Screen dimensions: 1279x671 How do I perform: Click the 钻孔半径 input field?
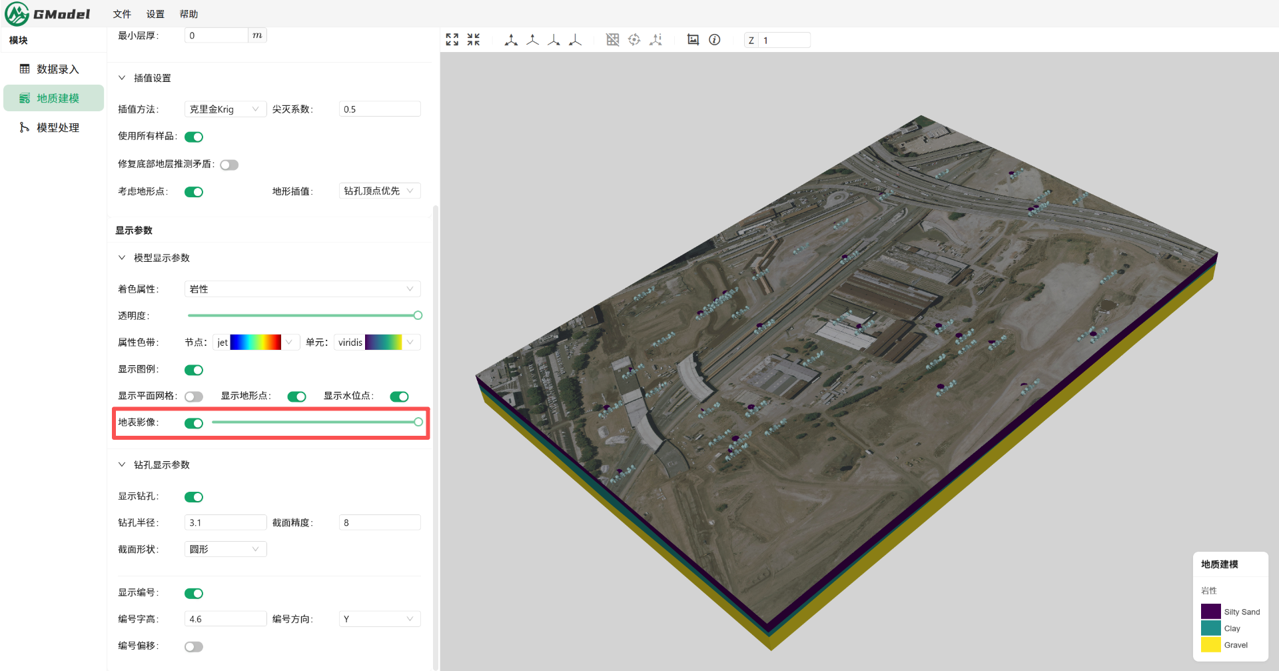pyautogui.click(x=225, y=522)
